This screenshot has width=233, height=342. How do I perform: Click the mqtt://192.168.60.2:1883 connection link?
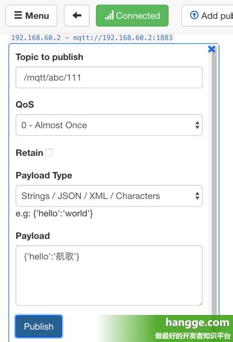point(123,37)
